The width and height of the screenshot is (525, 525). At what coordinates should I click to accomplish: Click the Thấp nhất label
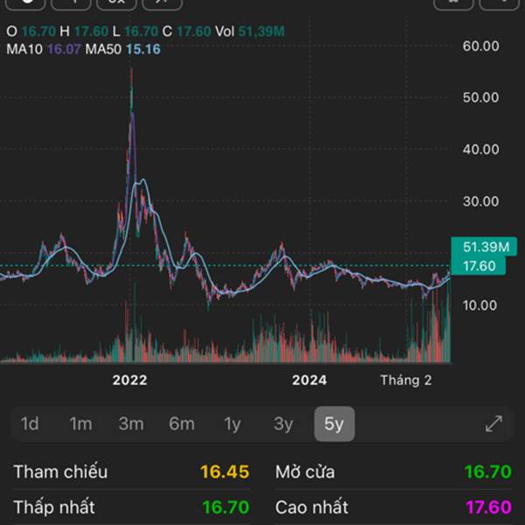[54, 507]
